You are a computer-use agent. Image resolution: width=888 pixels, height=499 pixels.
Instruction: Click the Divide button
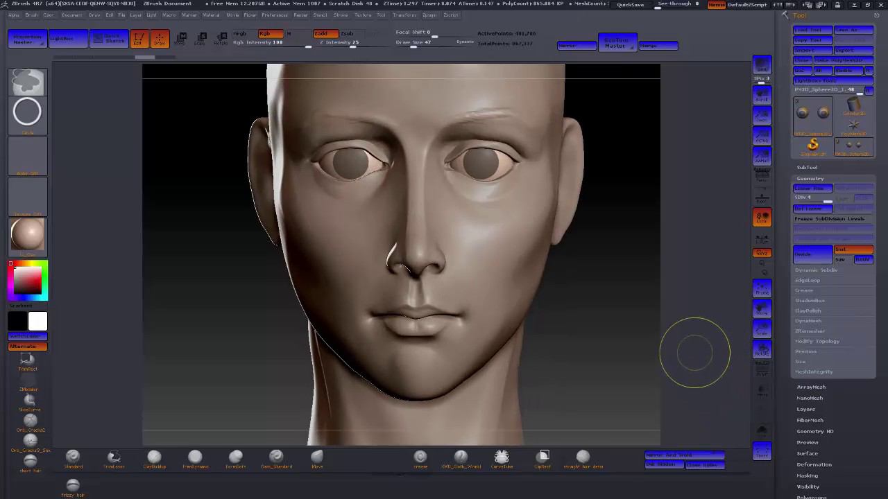coord(812,254)
